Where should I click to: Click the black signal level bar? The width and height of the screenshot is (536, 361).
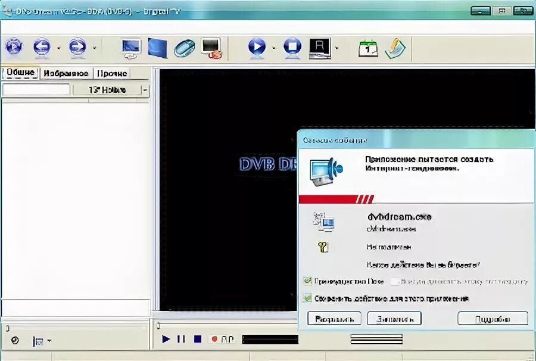tap(270, 340)
